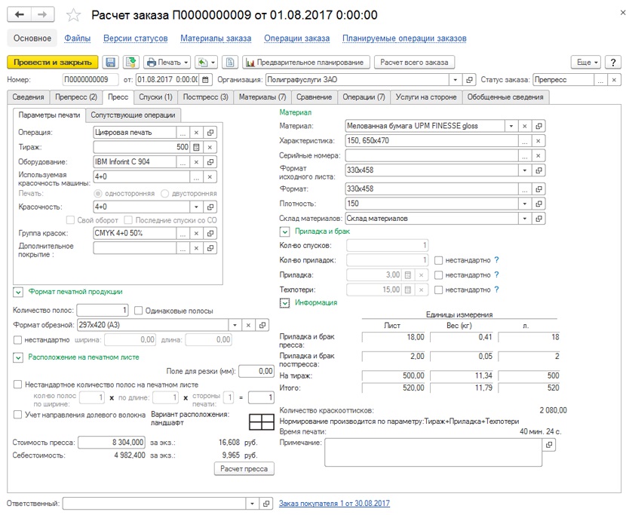Expand the Плотность dropdown
Viewport: 626px width, 515px height.
[525, 204]
